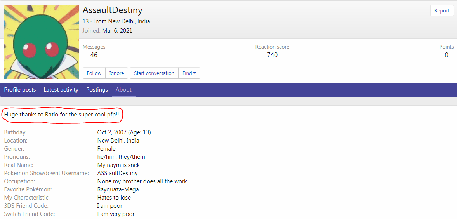Viewport: 457px width, 219px height.
Task: Open the Reaction score 740 link
Action: pyautogui.click(x=272, y=55)
